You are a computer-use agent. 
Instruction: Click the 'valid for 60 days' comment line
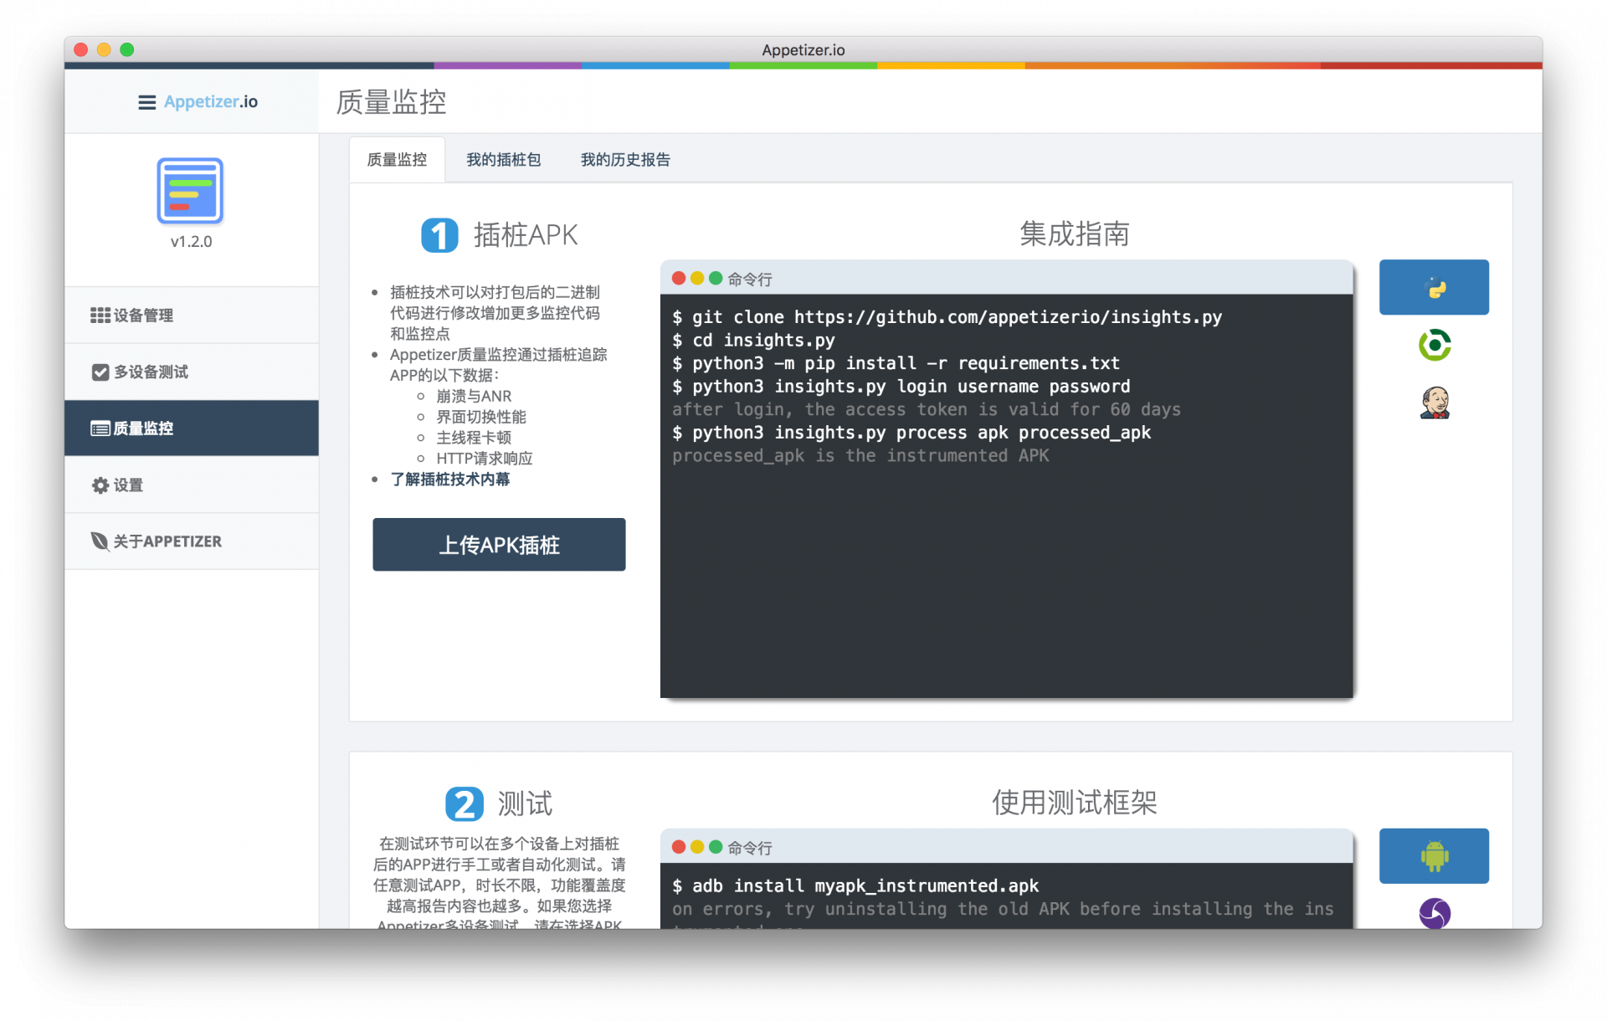[927, 410]
